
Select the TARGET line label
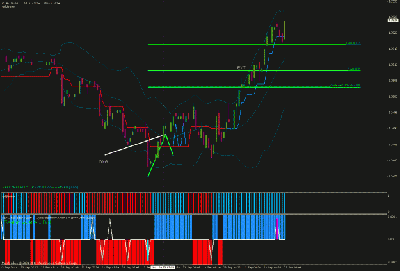[354, 69]
